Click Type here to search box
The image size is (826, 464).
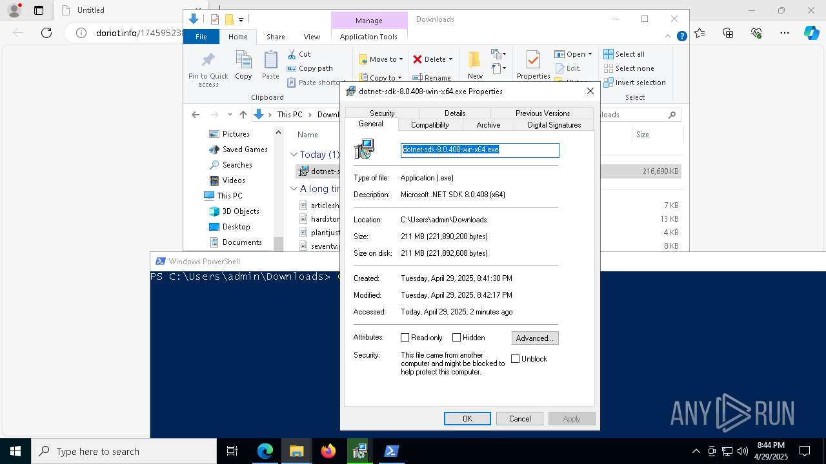click(124, 451)
